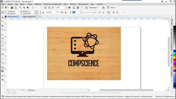Click the object width field
The height and width of the screenshot is (99, 176).
[28, 12]
